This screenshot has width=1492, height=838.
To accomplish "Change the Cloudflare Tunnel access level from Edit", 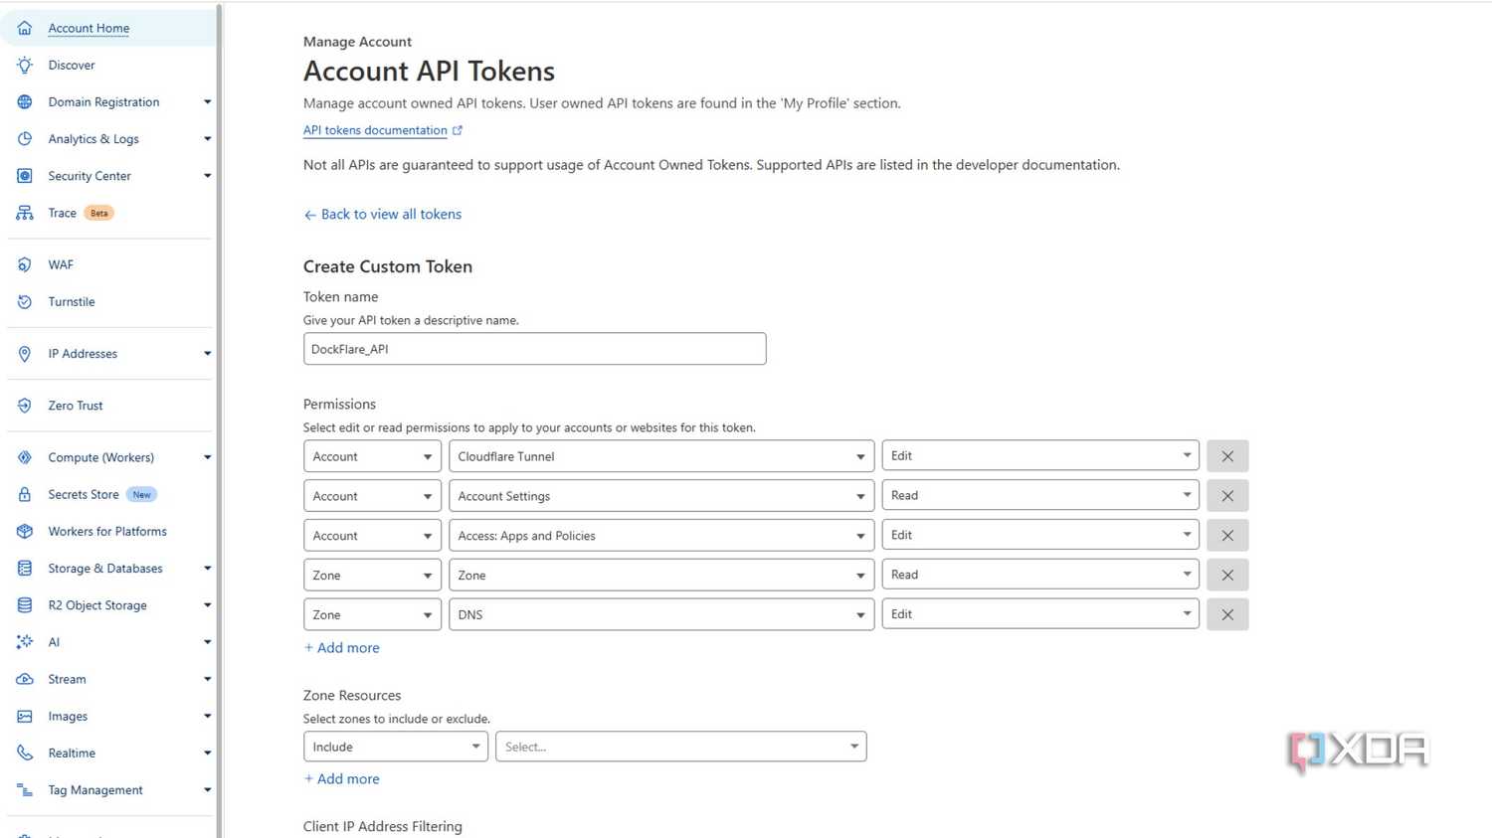I will coord(1040,455).
